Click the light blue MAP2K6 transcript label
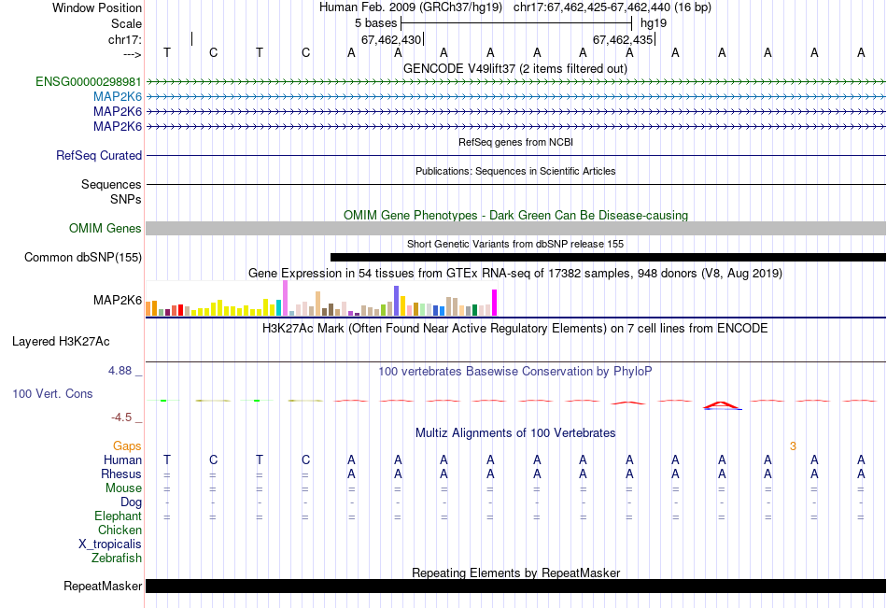Viewport: 887px width, 608px height. tap(118, 97)
